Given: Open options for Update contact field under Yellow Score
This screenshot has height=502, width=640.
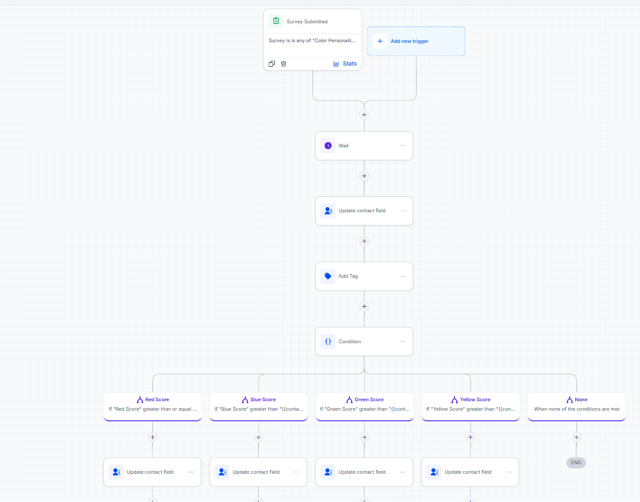Looking at the screenshot, I should tap(509, 472).
